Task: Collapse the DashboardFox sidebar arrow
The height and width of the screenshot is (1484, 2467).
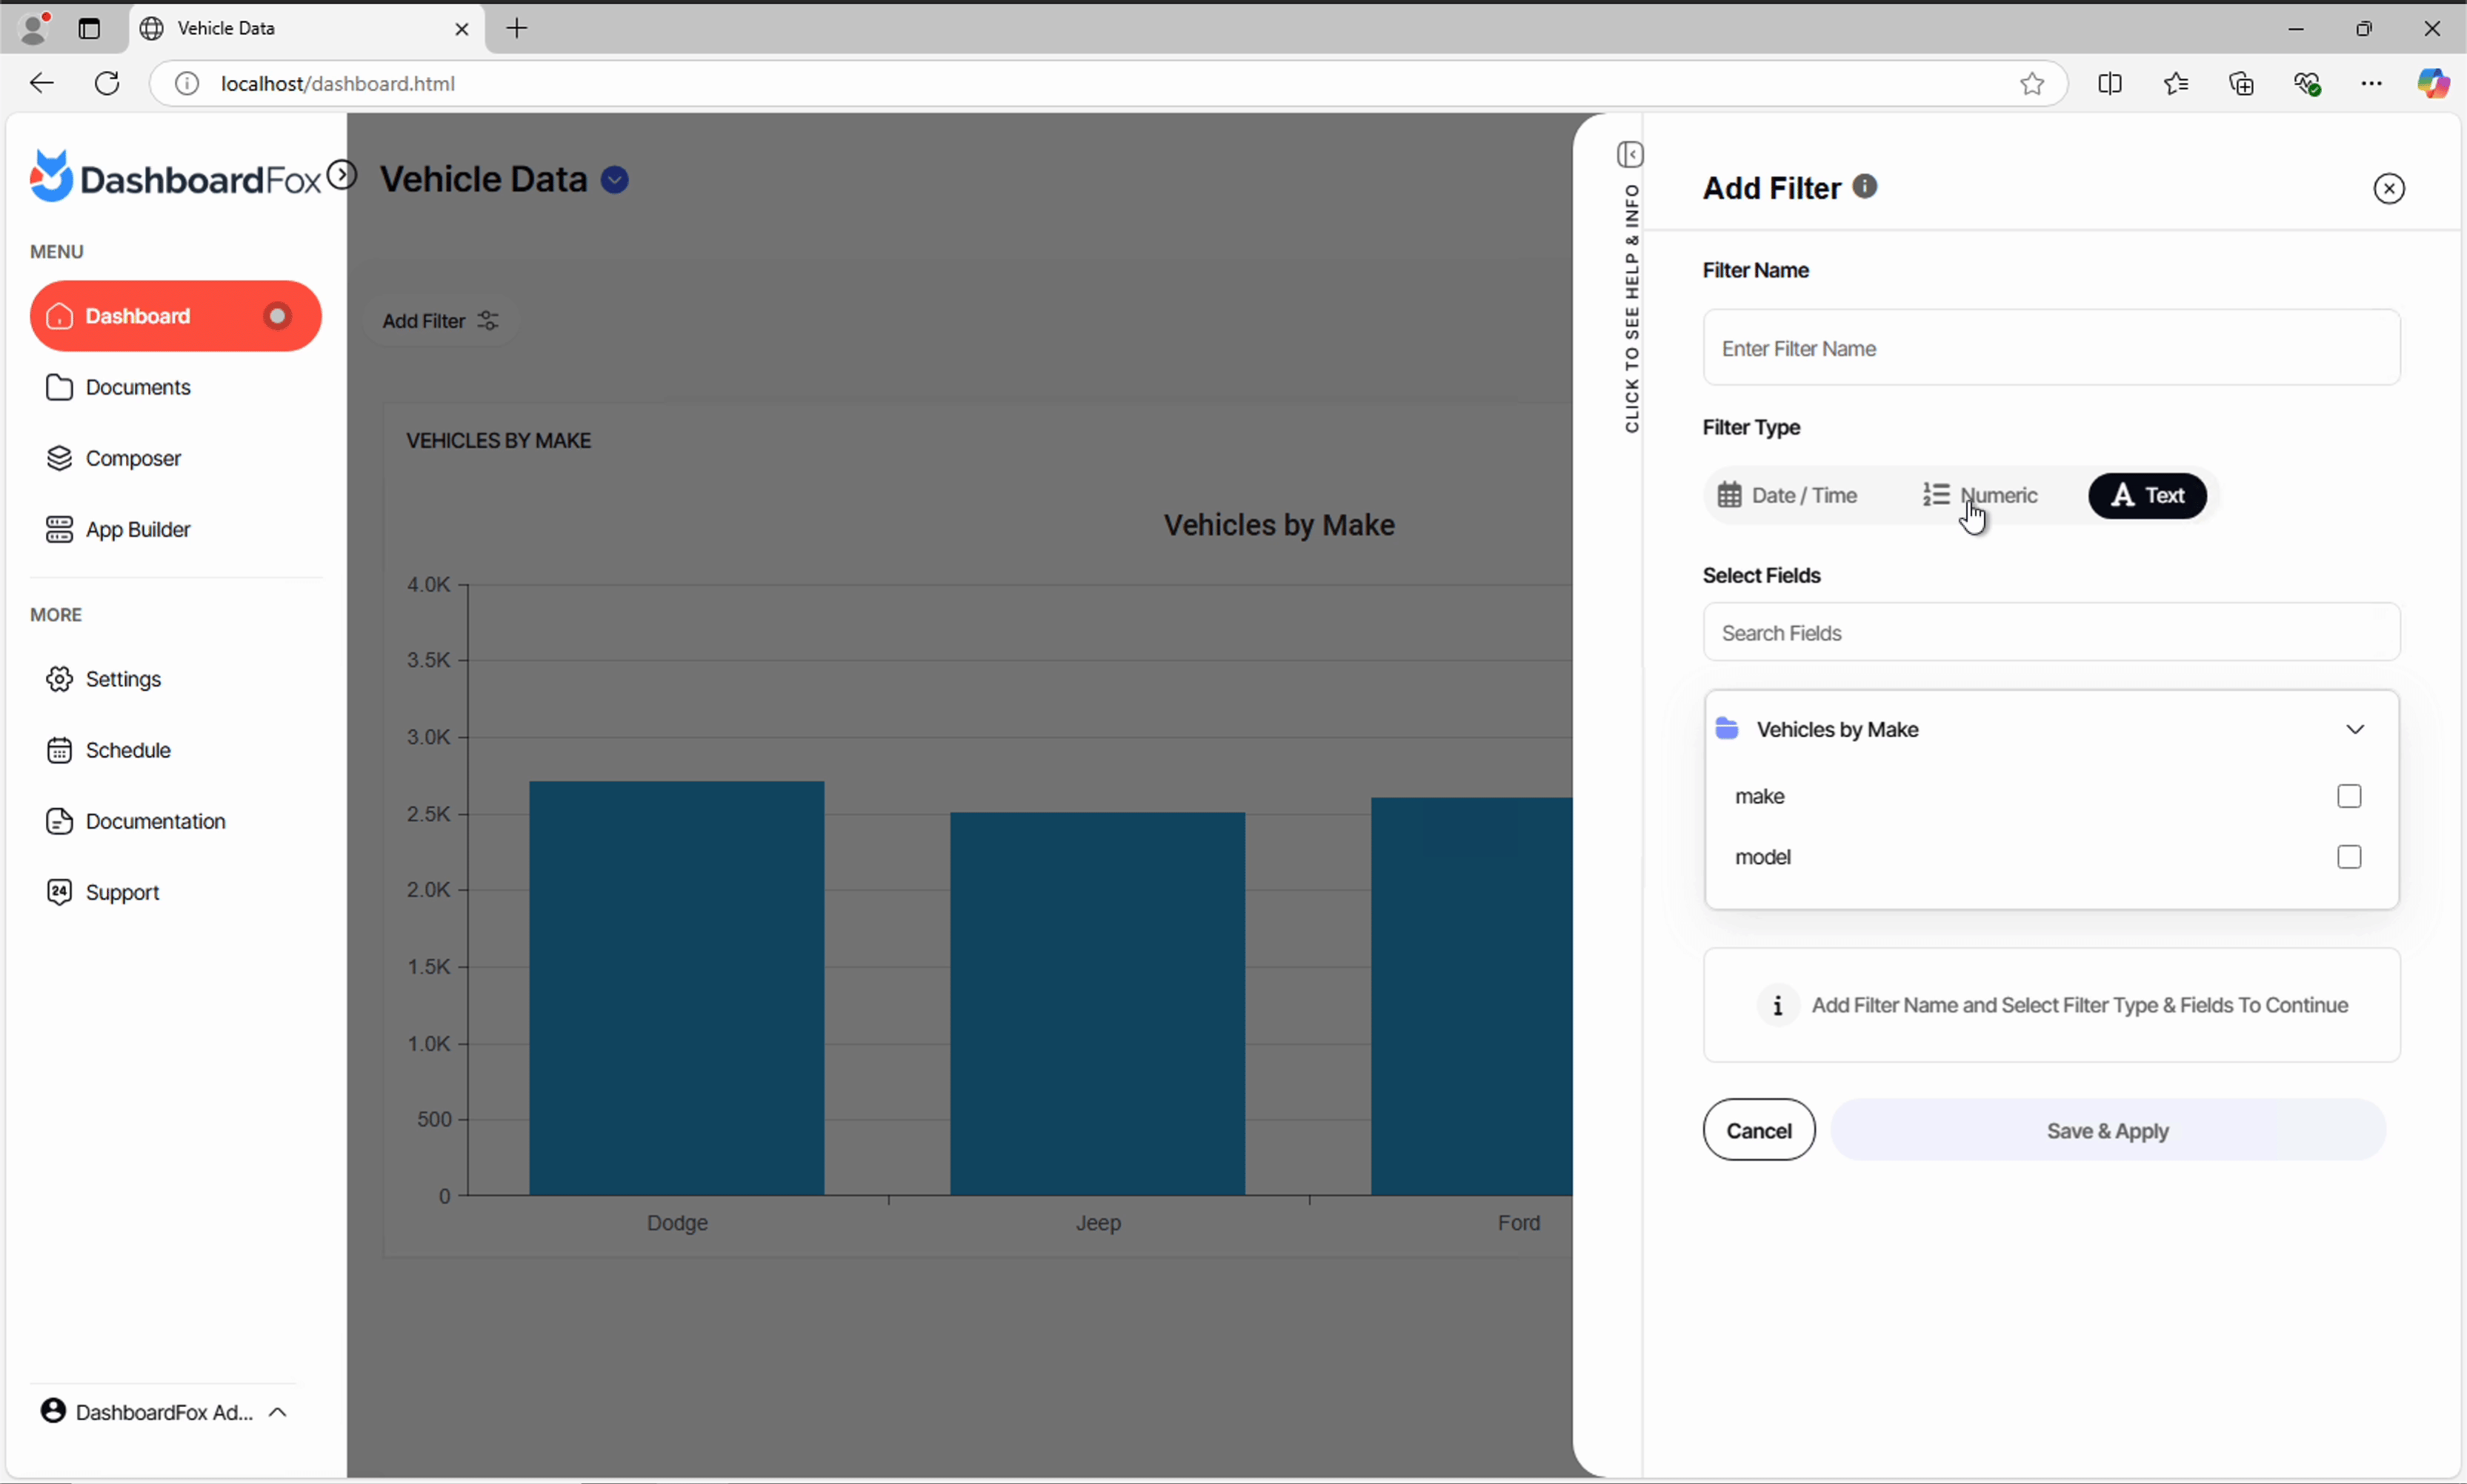Action: click(x=342, y=175)
